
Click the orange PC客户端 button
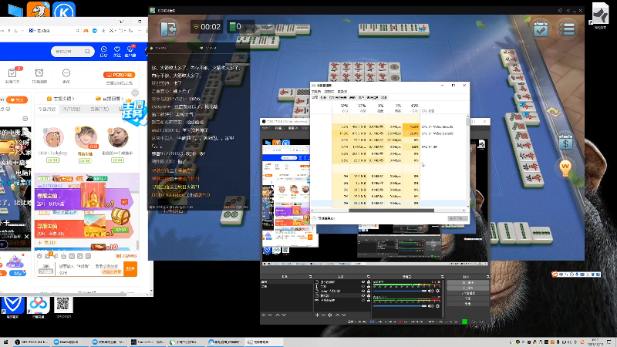(x=120, y=75)
